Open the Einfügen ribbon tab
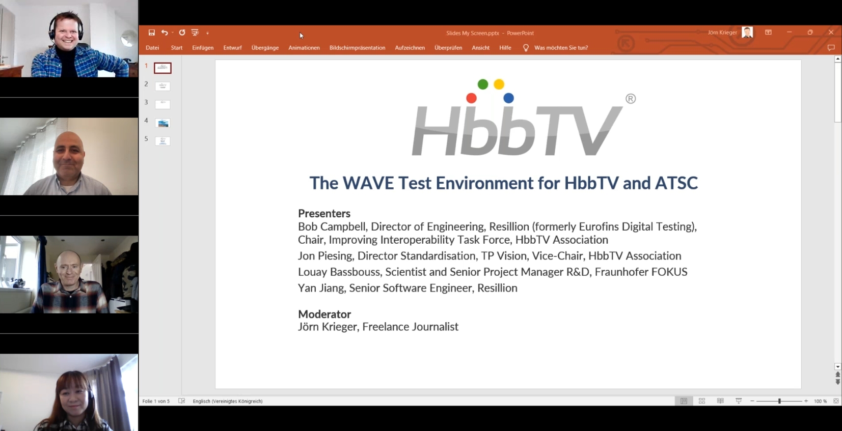 click(203, 48)
